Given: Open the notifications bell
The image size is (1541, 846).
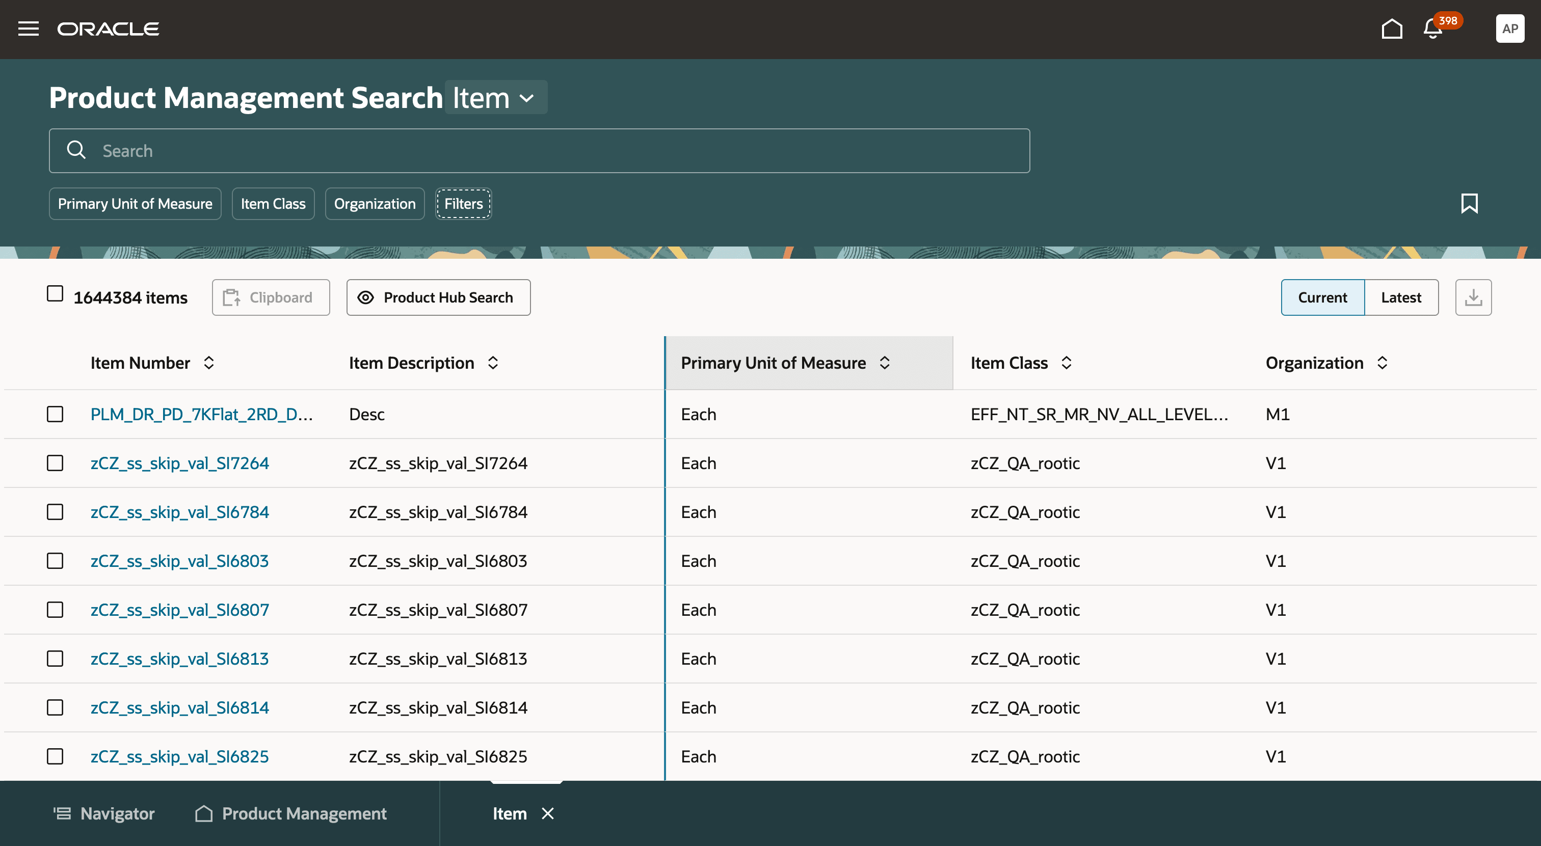Looking at the screenshot, I should [1433, 29].
